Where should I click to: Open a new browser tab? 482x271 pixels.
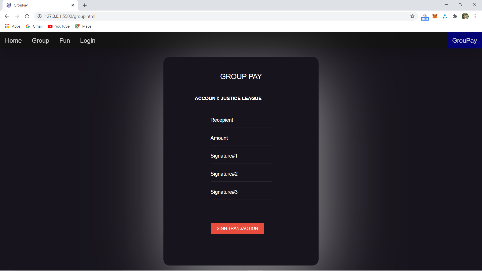[x=85, y=5]
